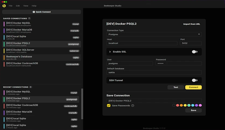Click the mariadb badge in saved connections

point(75,31)
